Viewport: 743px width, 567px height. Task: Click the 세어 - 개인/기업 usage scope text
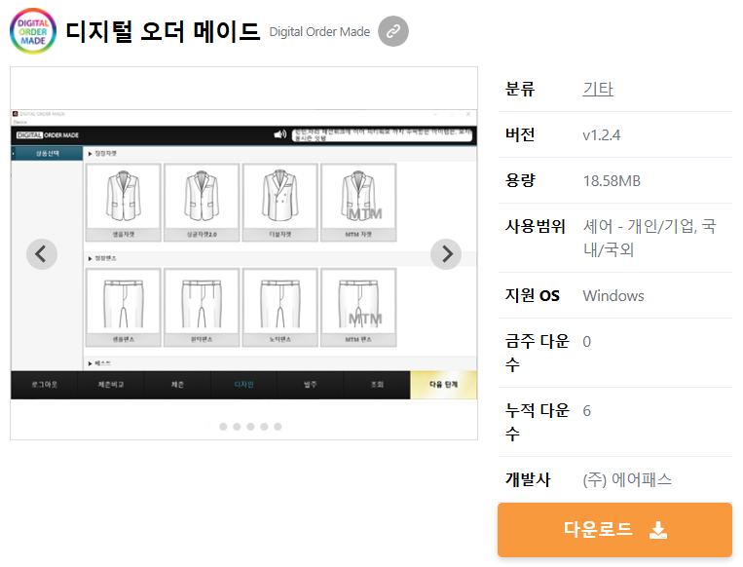click(650, 238)
